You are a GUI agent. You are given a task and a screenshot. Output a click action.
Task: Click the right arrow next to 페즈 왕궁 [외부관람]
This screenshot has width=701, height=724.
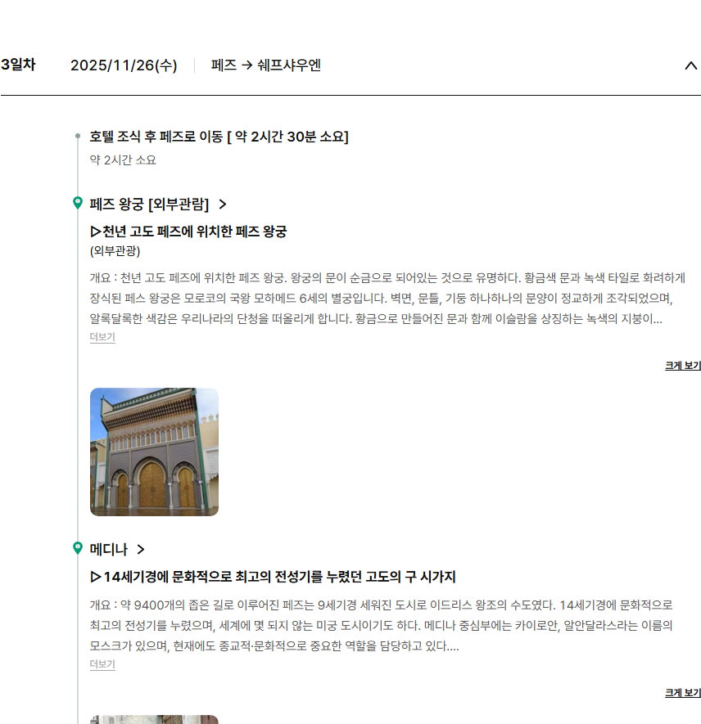(x=223, y=204)
